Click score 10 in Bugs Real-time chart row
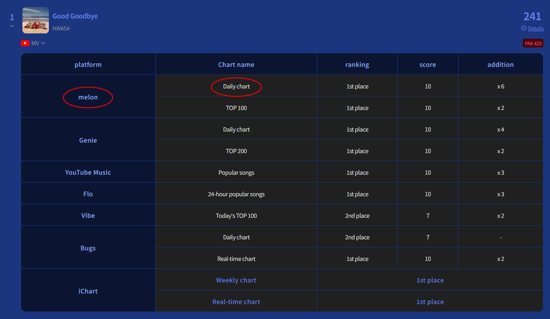 (x=428, y=259)
